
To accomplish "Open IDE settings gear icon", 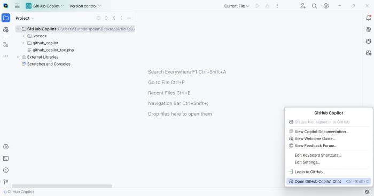I will pos(326,6).
